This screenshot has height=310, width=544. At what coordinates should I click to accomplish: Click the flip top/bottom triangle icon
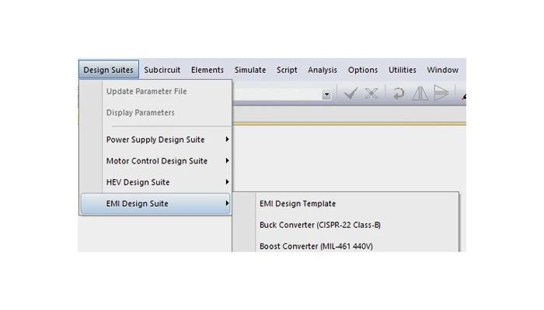coord(441,93)
